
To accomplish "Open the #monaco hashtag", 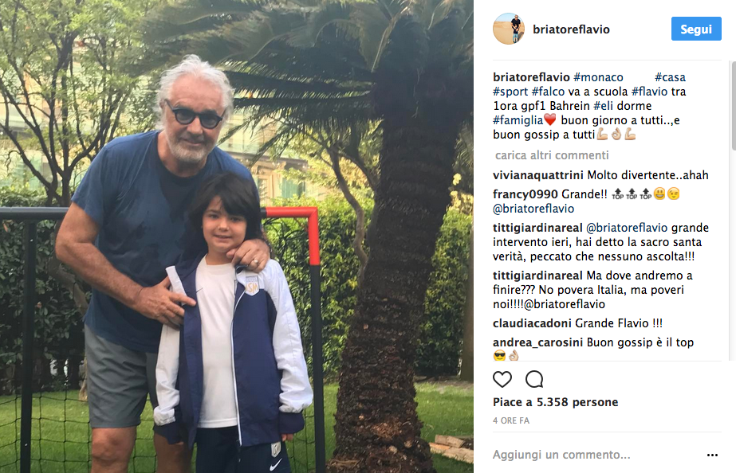I will coord(599,77).
